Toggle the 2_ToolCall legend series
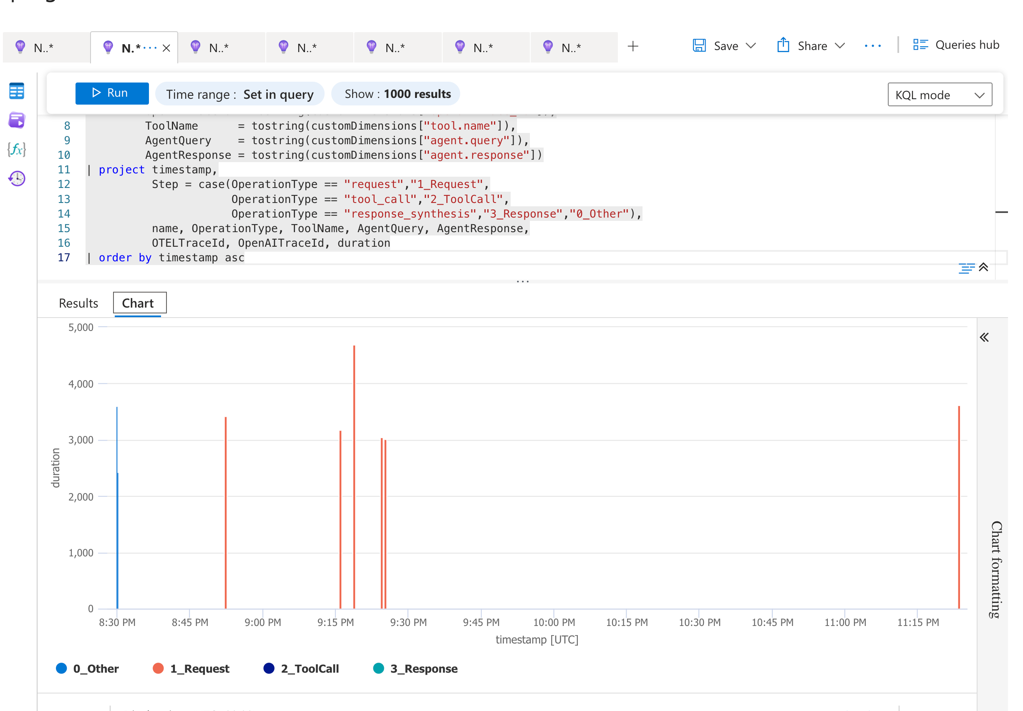 (301, 668)
